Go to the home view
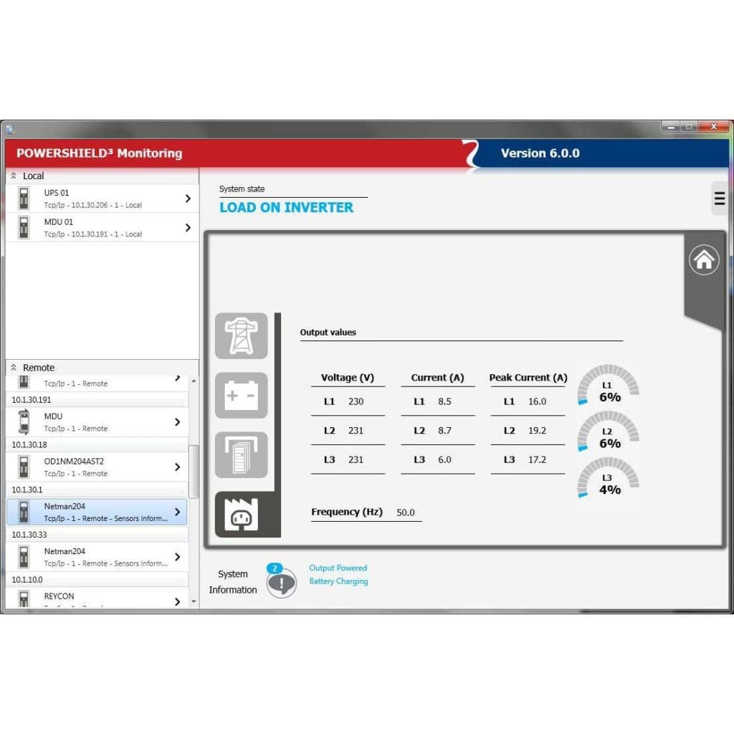 pyautogui.click(x=704, y=259)
